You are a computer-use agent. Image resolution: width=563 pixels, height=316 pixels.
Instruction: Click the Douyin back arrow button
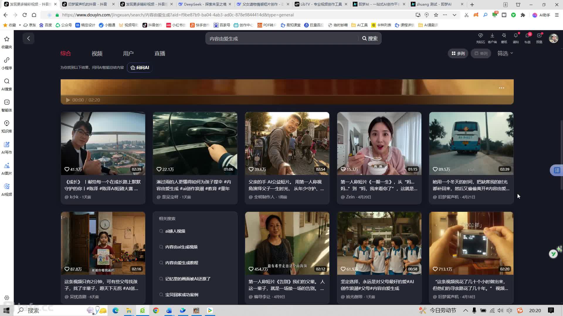click(x=28, y=38)
